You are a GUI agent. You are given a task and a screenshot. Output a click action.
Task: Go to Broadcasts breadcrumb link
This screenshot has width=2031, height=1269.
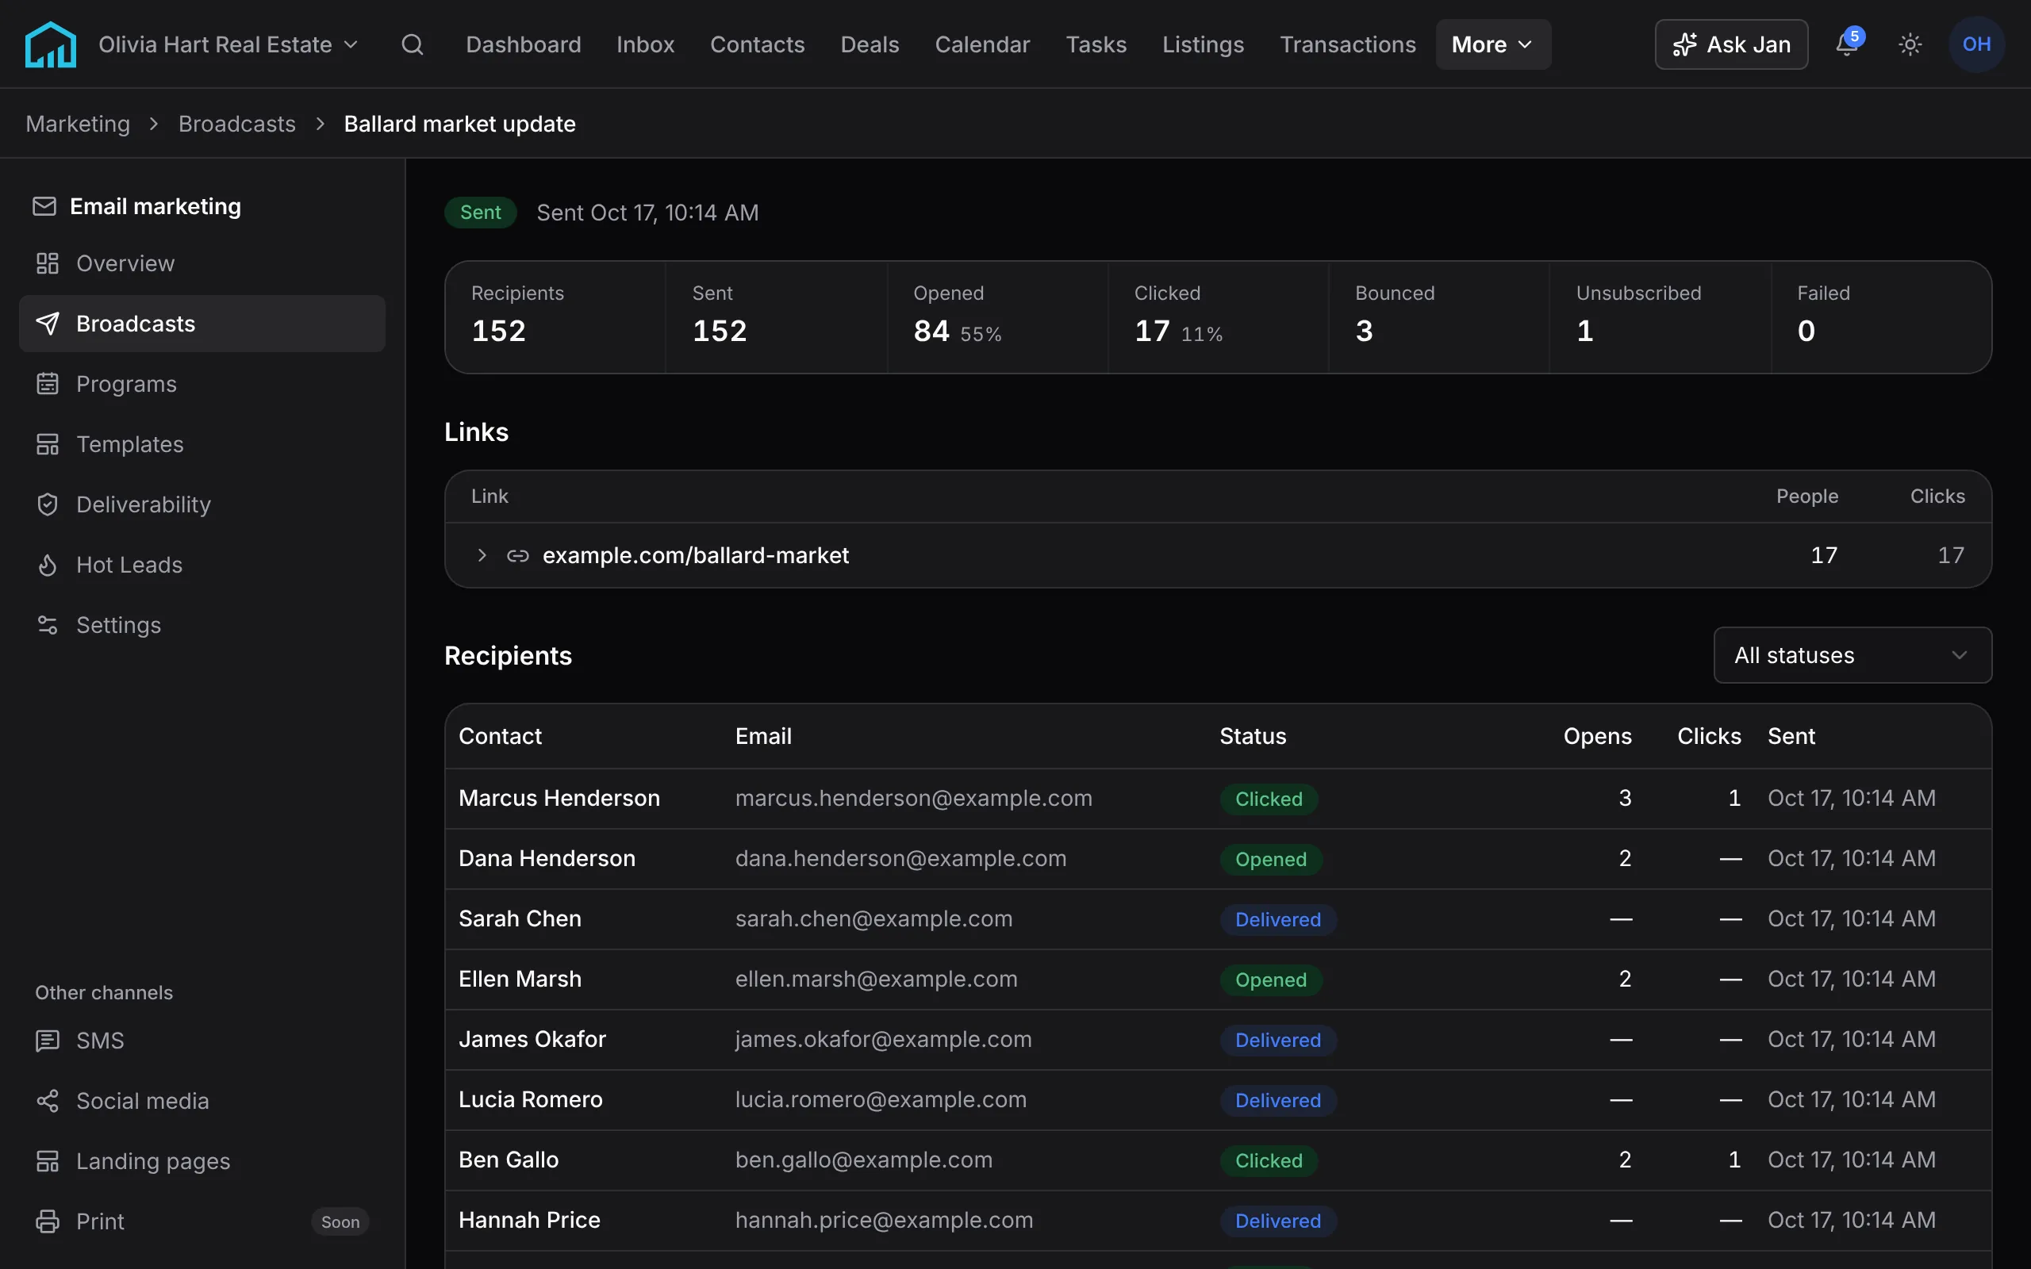tap(236, 125)
